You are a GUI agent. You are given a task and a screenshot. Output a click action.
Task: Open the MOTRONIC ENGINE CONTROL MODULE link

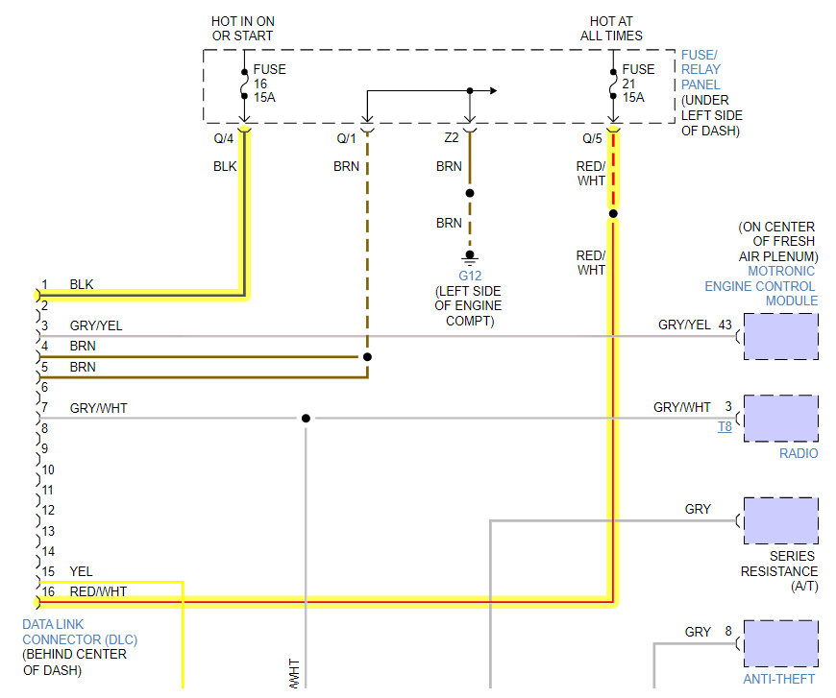pyautogui.click(x=761, y=286)
